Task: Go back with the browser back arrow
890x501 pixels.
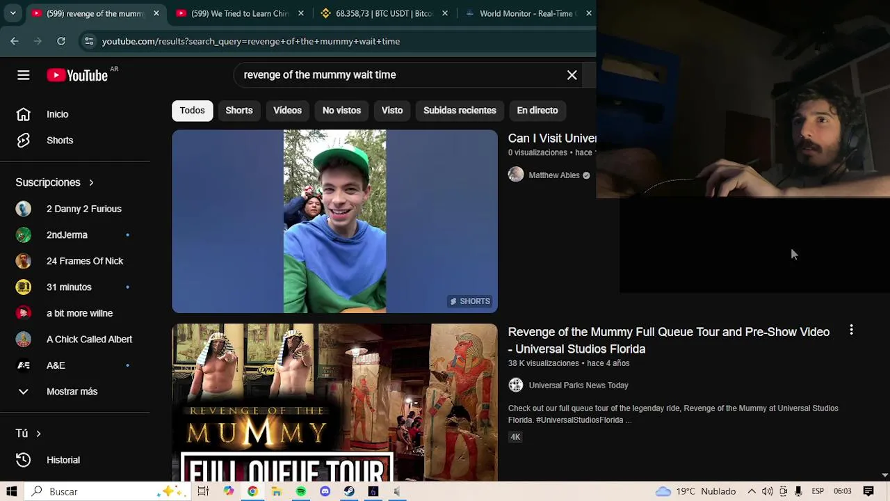Action: pyautogui.click(x=15, y=41)
